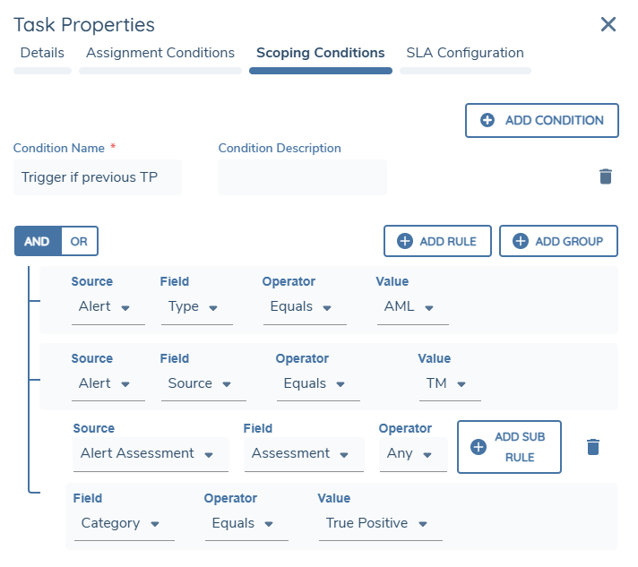Close the Task Properties panel
This screenshot has height=567, width=638.
coord(608,24)
